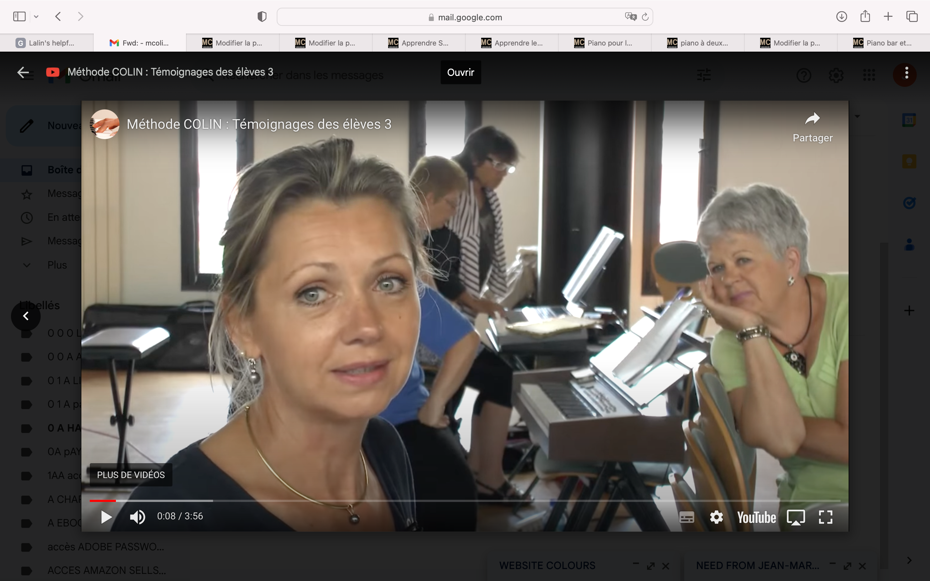
Task: Translate page icon in address bar
Action: click(x=631, y=16)
